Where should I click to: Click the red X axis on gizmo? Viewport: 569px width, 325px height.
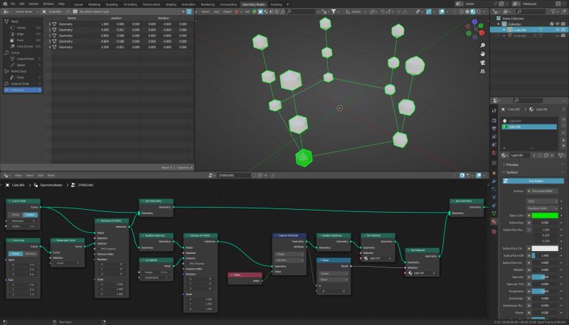(x=482, y=33)
